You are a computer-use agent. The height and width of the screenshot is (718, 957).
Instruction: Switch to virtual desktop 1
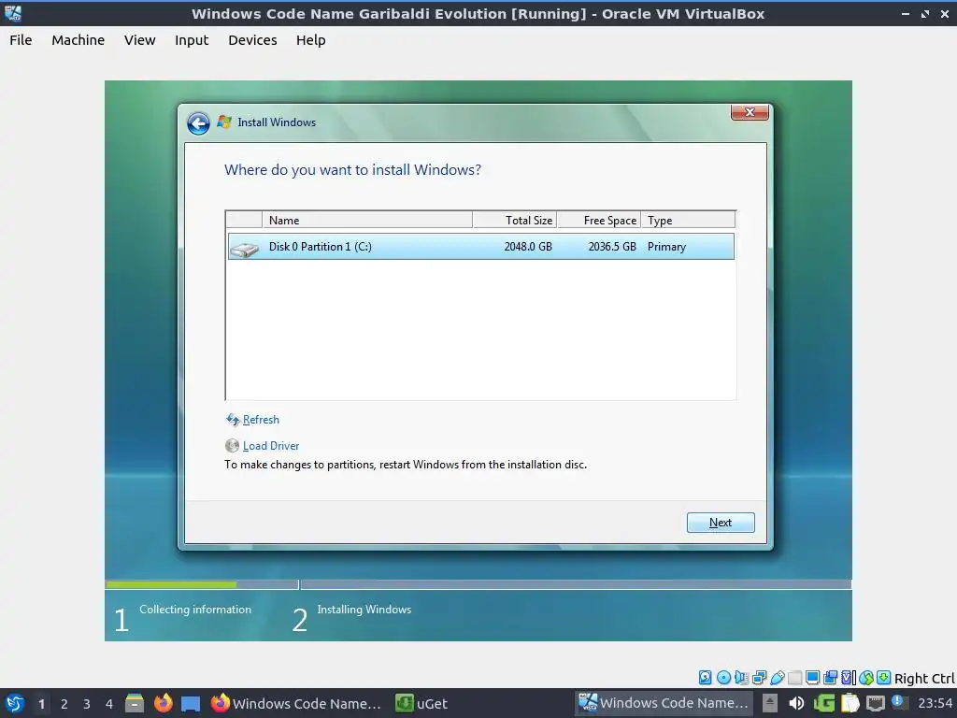(x=41, y=704)
